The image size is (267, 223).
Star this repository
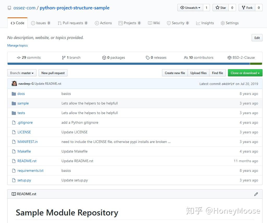point(221,8)
